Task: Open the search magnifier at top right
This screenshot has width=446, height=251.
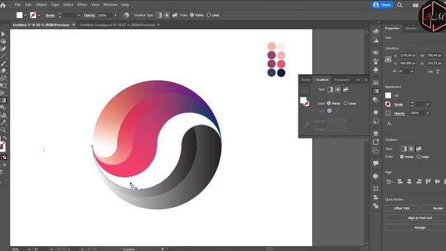Action: 399,5
